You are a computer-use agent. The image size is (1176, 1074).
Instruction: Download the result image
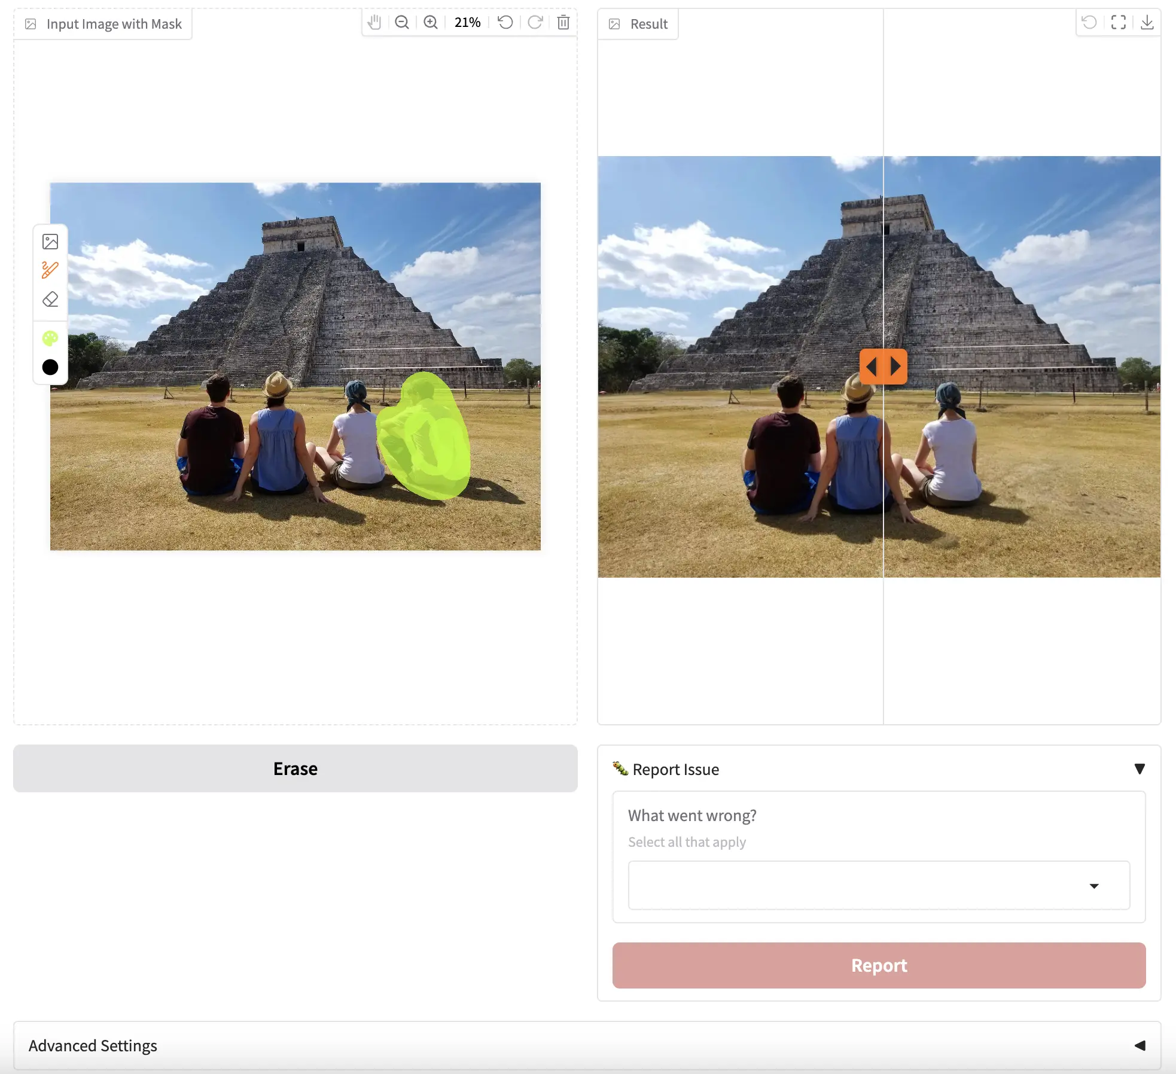(1147, 23)
